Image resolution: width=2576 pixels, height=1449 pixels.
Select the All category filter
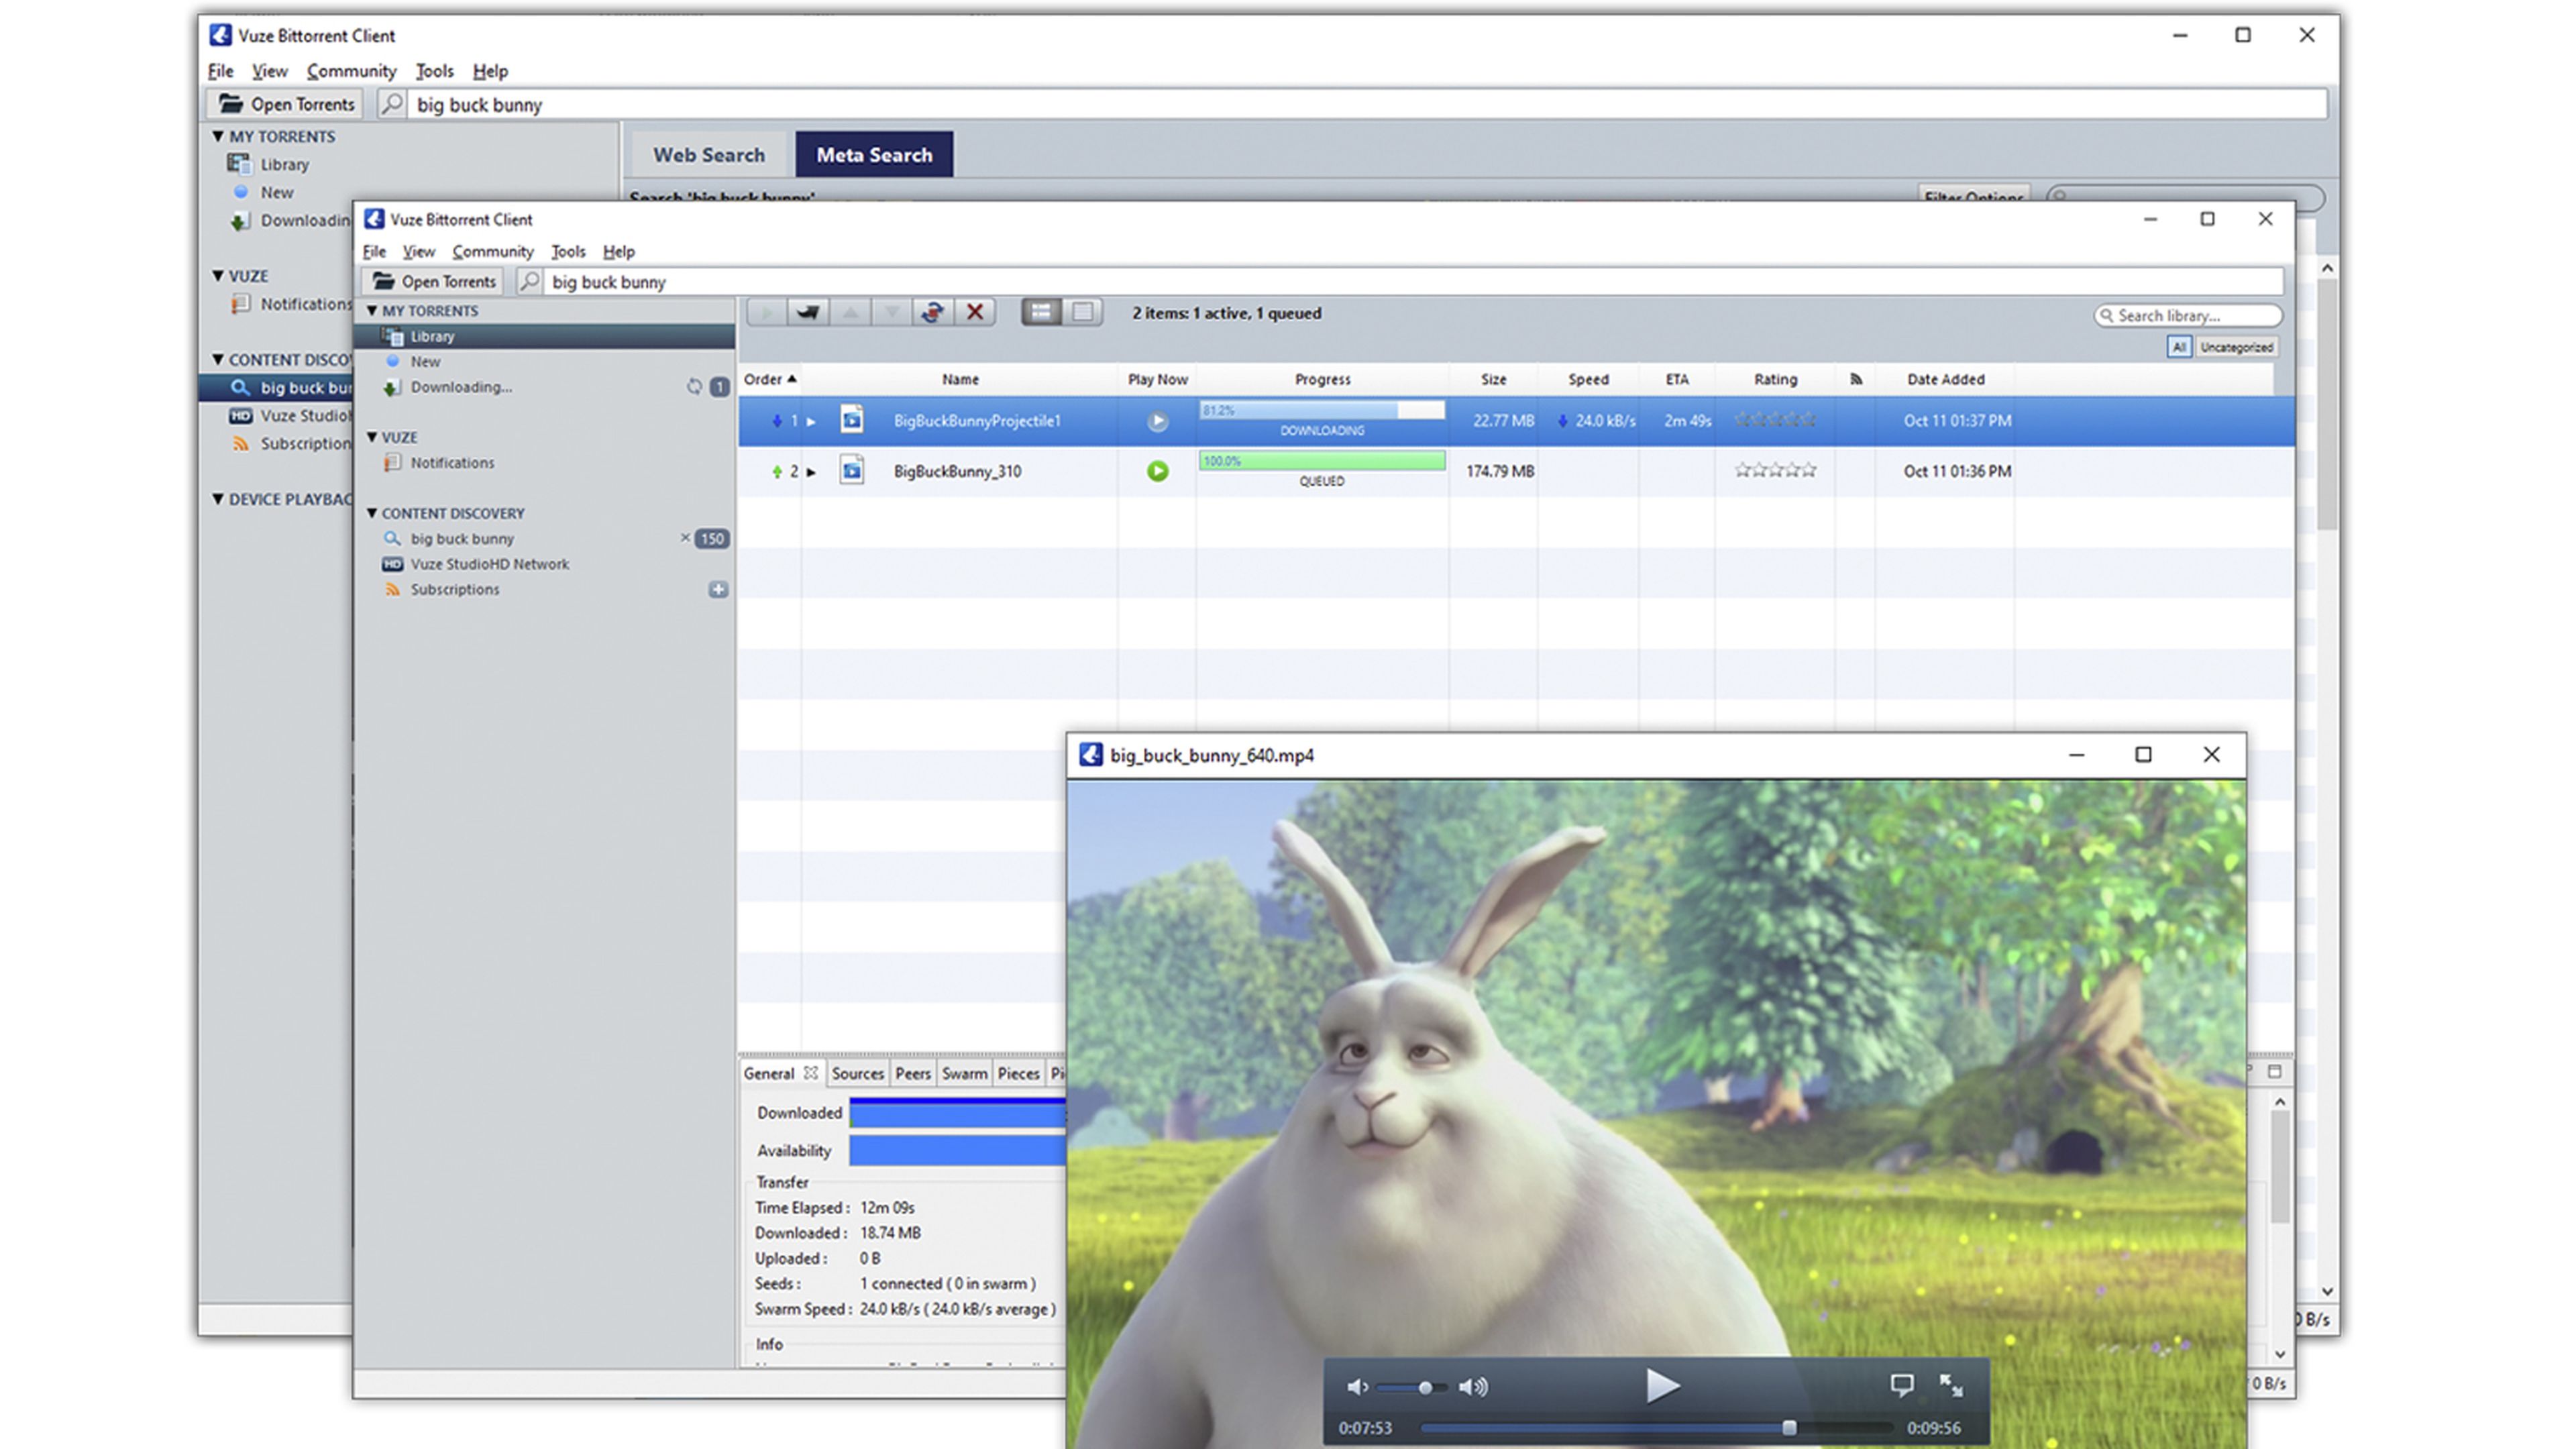2179,347
